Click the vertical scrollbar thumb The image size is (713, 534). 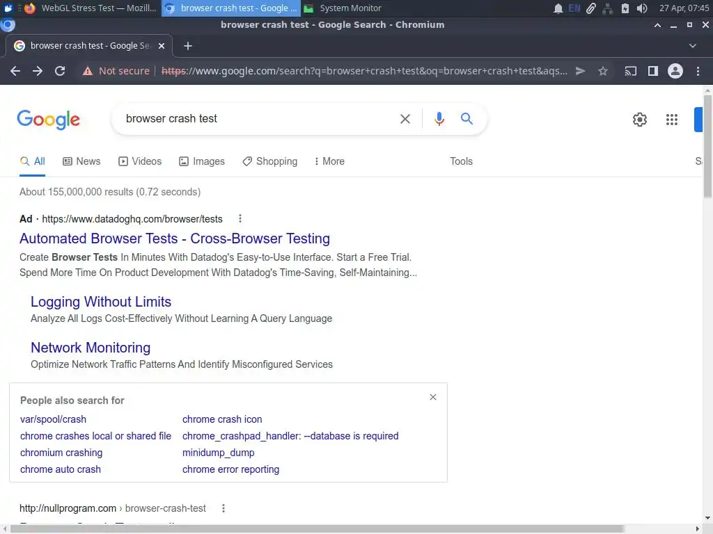[x=707, y=145]
